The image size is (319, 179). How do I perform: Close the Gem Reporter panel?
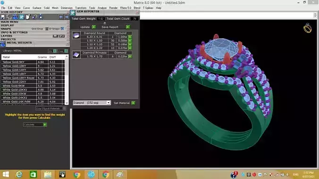click(x=137, y=13)
